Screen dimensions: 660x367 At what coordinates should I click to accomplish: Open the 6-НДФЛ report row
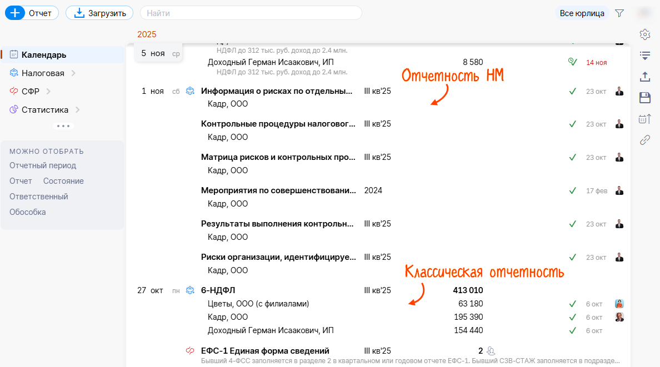point(218,290)
